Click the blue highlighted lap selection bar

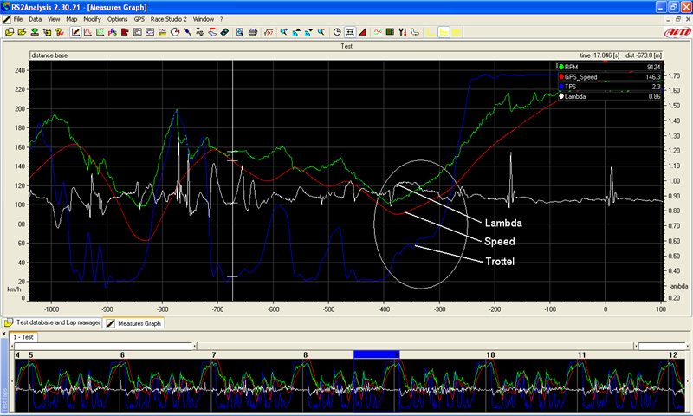tap(377, 354)
